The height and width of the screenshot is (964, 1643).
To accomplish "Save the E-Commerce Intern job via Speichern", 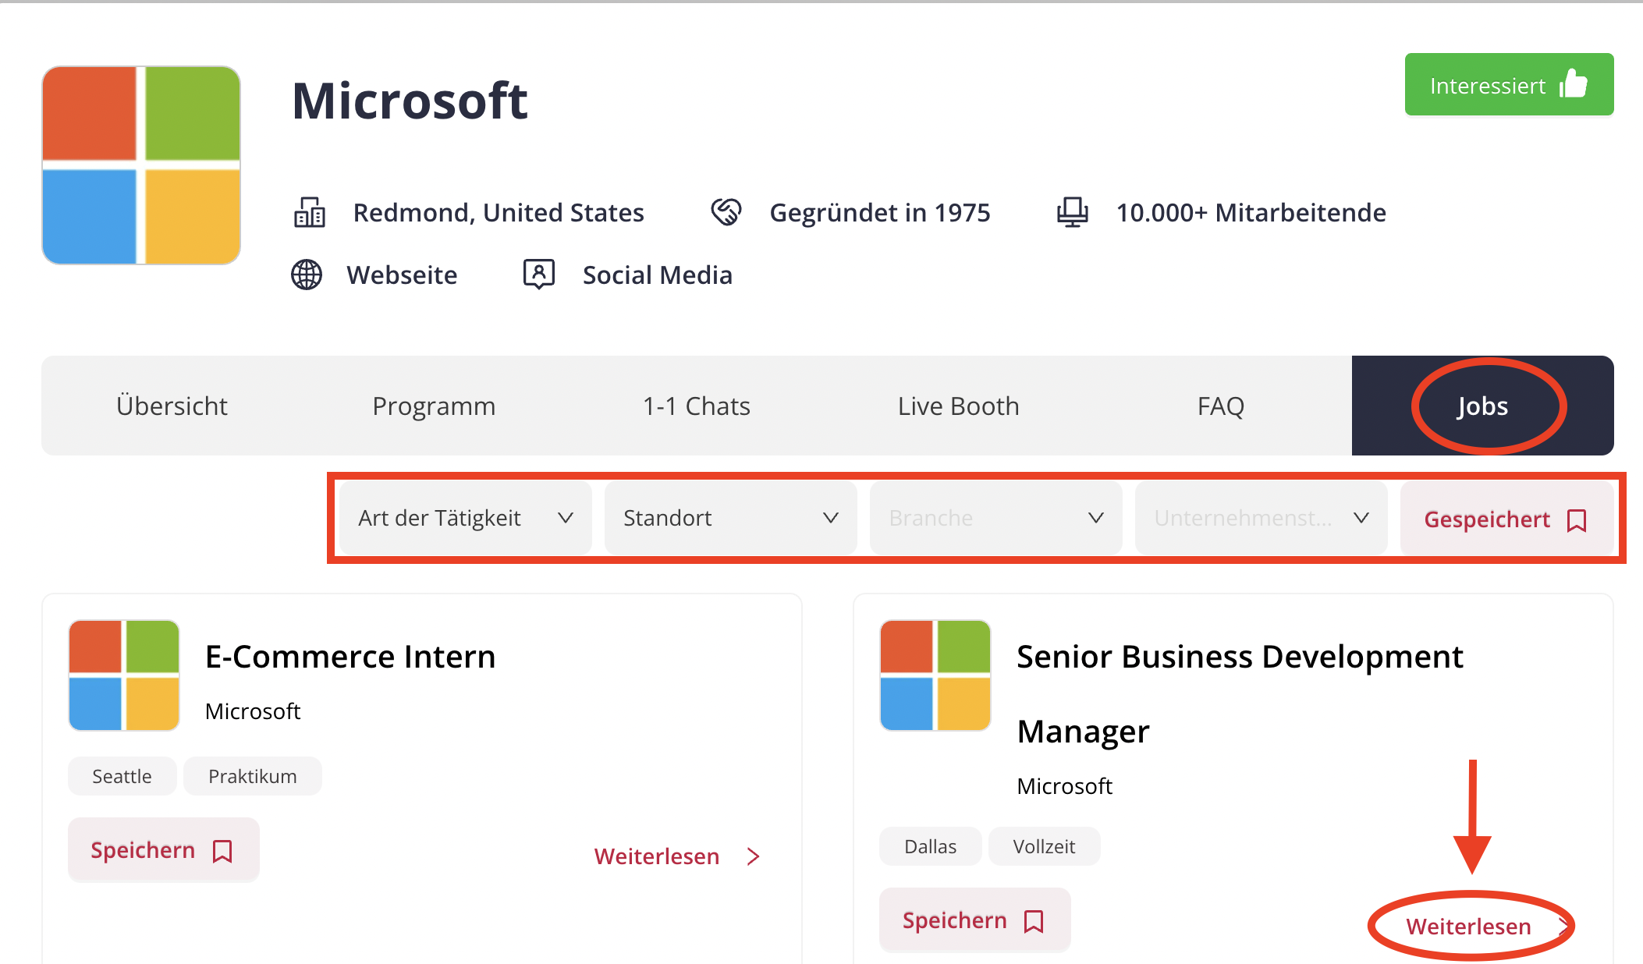I will [163, 850].
